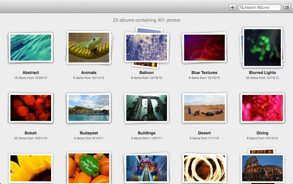Click the Blurred Lights album title
Screen dimensions: 293x184
click(x=262, y=73)
